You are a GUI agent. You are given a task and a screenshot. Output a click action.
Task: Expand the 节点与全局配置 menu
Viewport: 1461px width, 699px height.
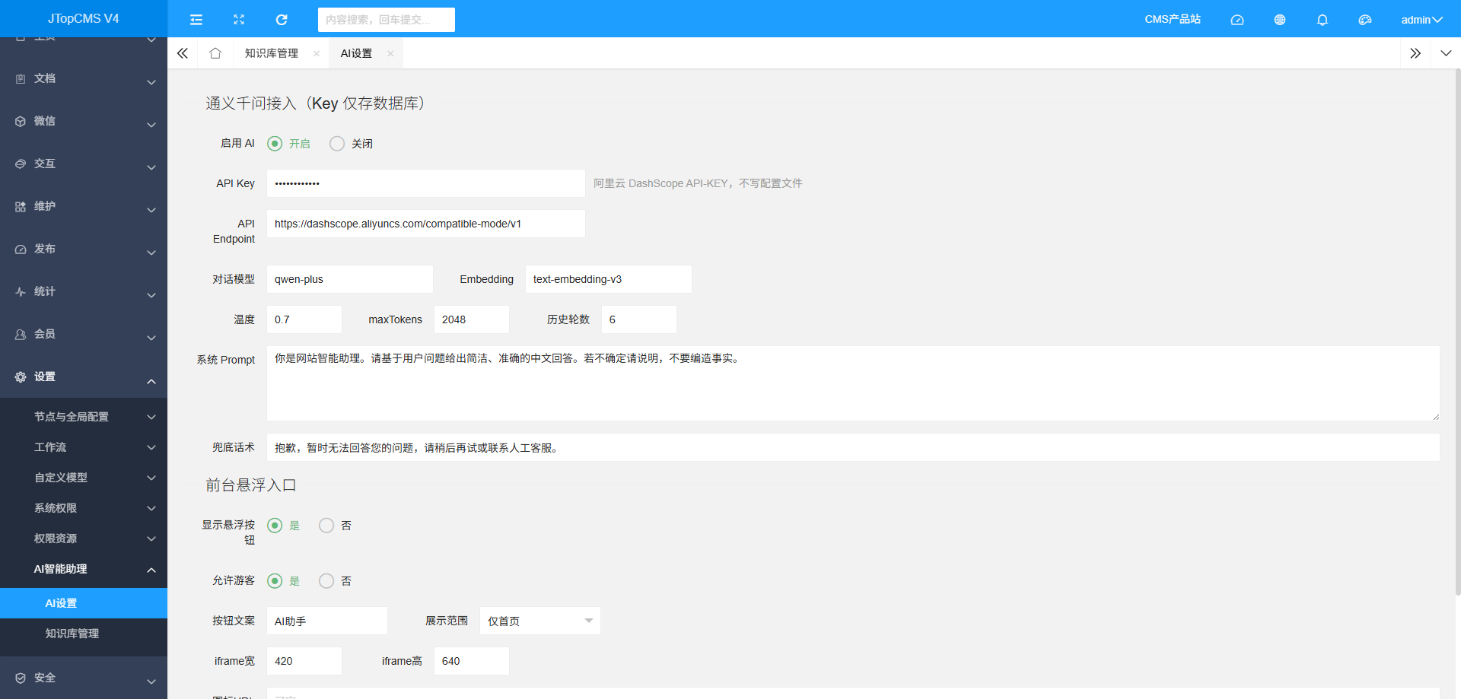pyautogui.click(x=84, y=417)
